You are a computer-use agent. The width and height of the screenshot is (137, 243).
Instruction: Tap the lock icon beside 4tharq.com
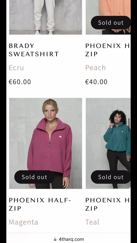click(55, 239)
